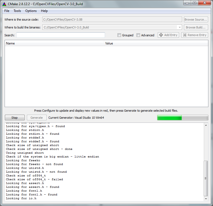The height and width of the screenshot is (206, 213).
Task: Click the log scrollbar up arrow
Action: point(206,125)
